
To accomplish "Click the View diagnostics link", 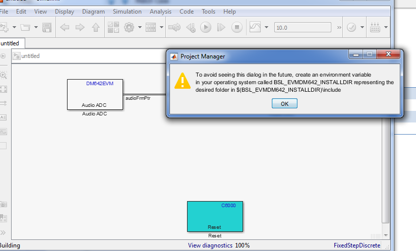I will coord(210,245).
